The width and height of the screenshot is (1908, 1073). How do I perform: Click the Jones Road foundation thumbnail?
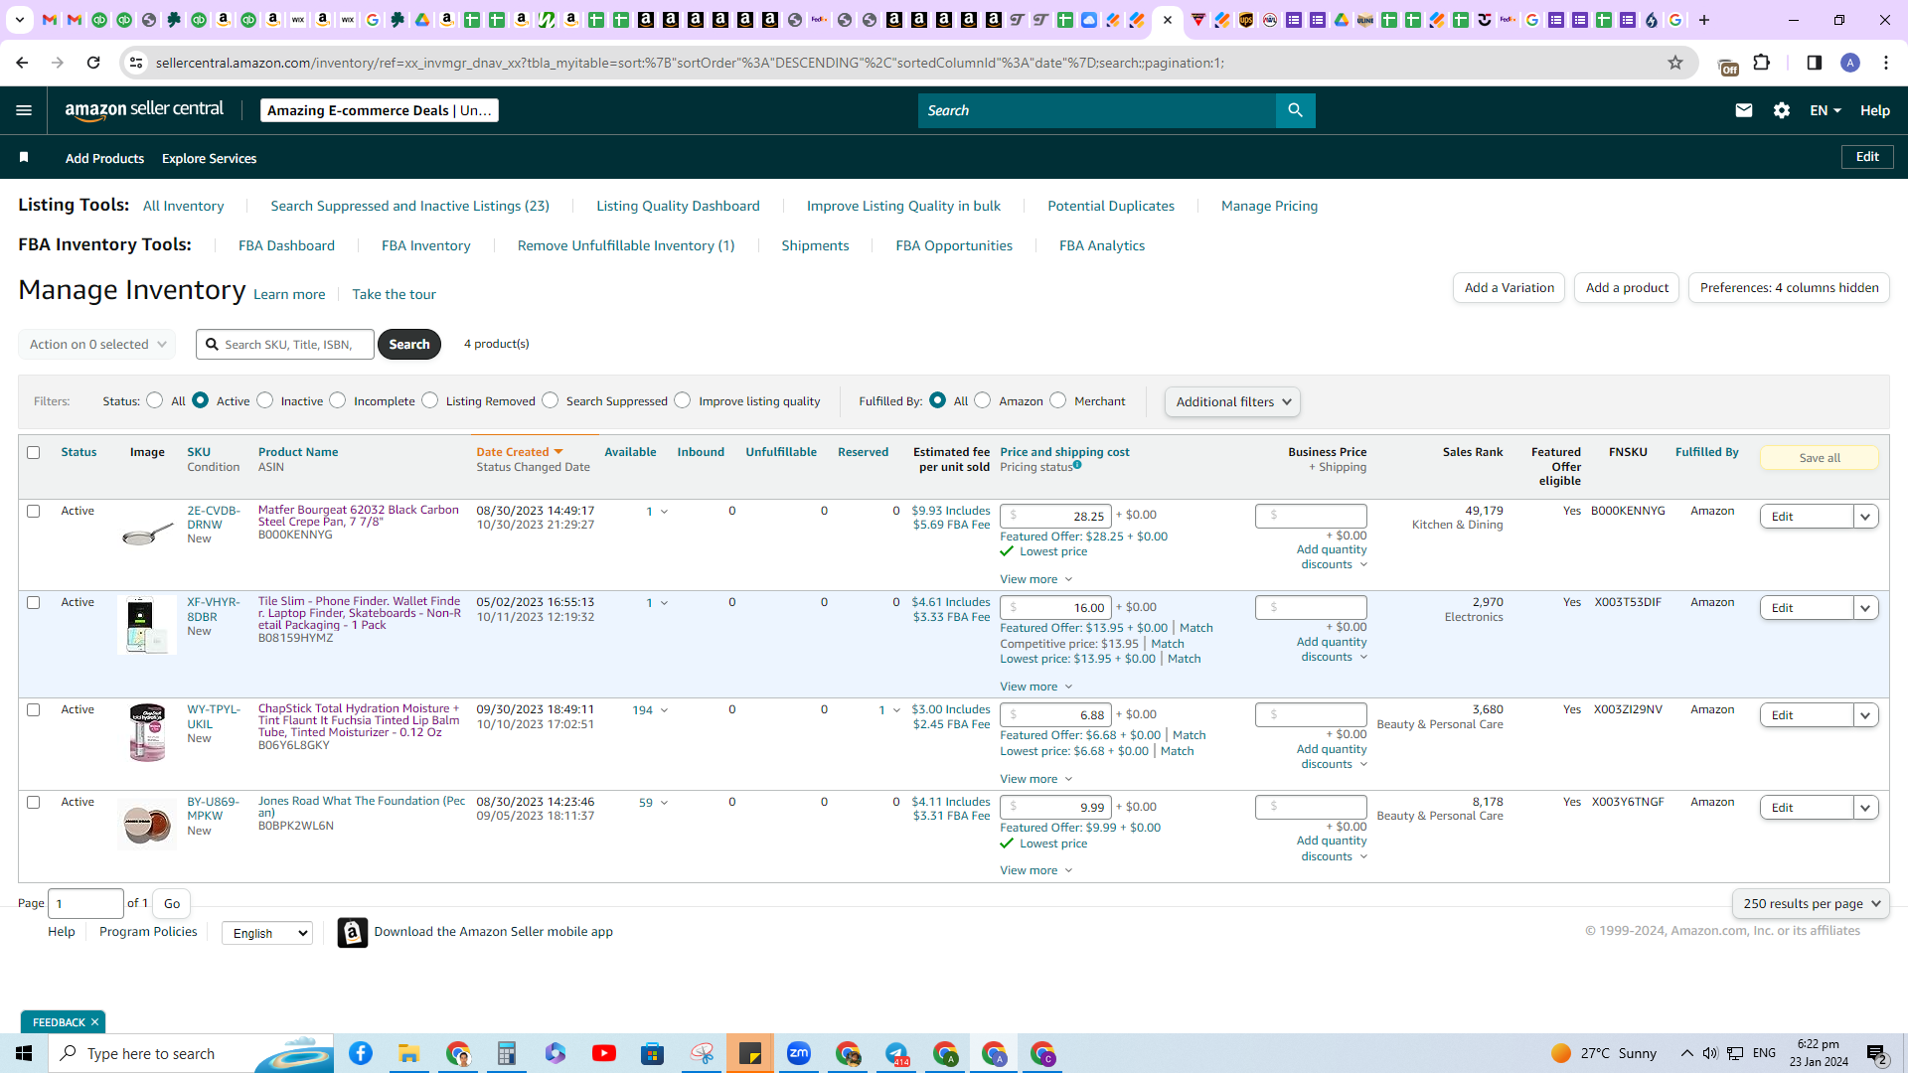(x=147, y=824)
